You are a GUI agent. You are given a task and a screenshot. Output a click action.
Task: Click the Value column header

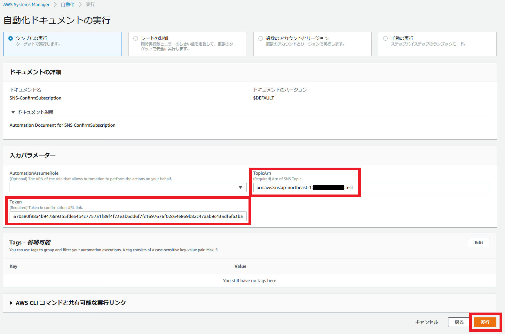pyautogui.click(x=241, y=266)
